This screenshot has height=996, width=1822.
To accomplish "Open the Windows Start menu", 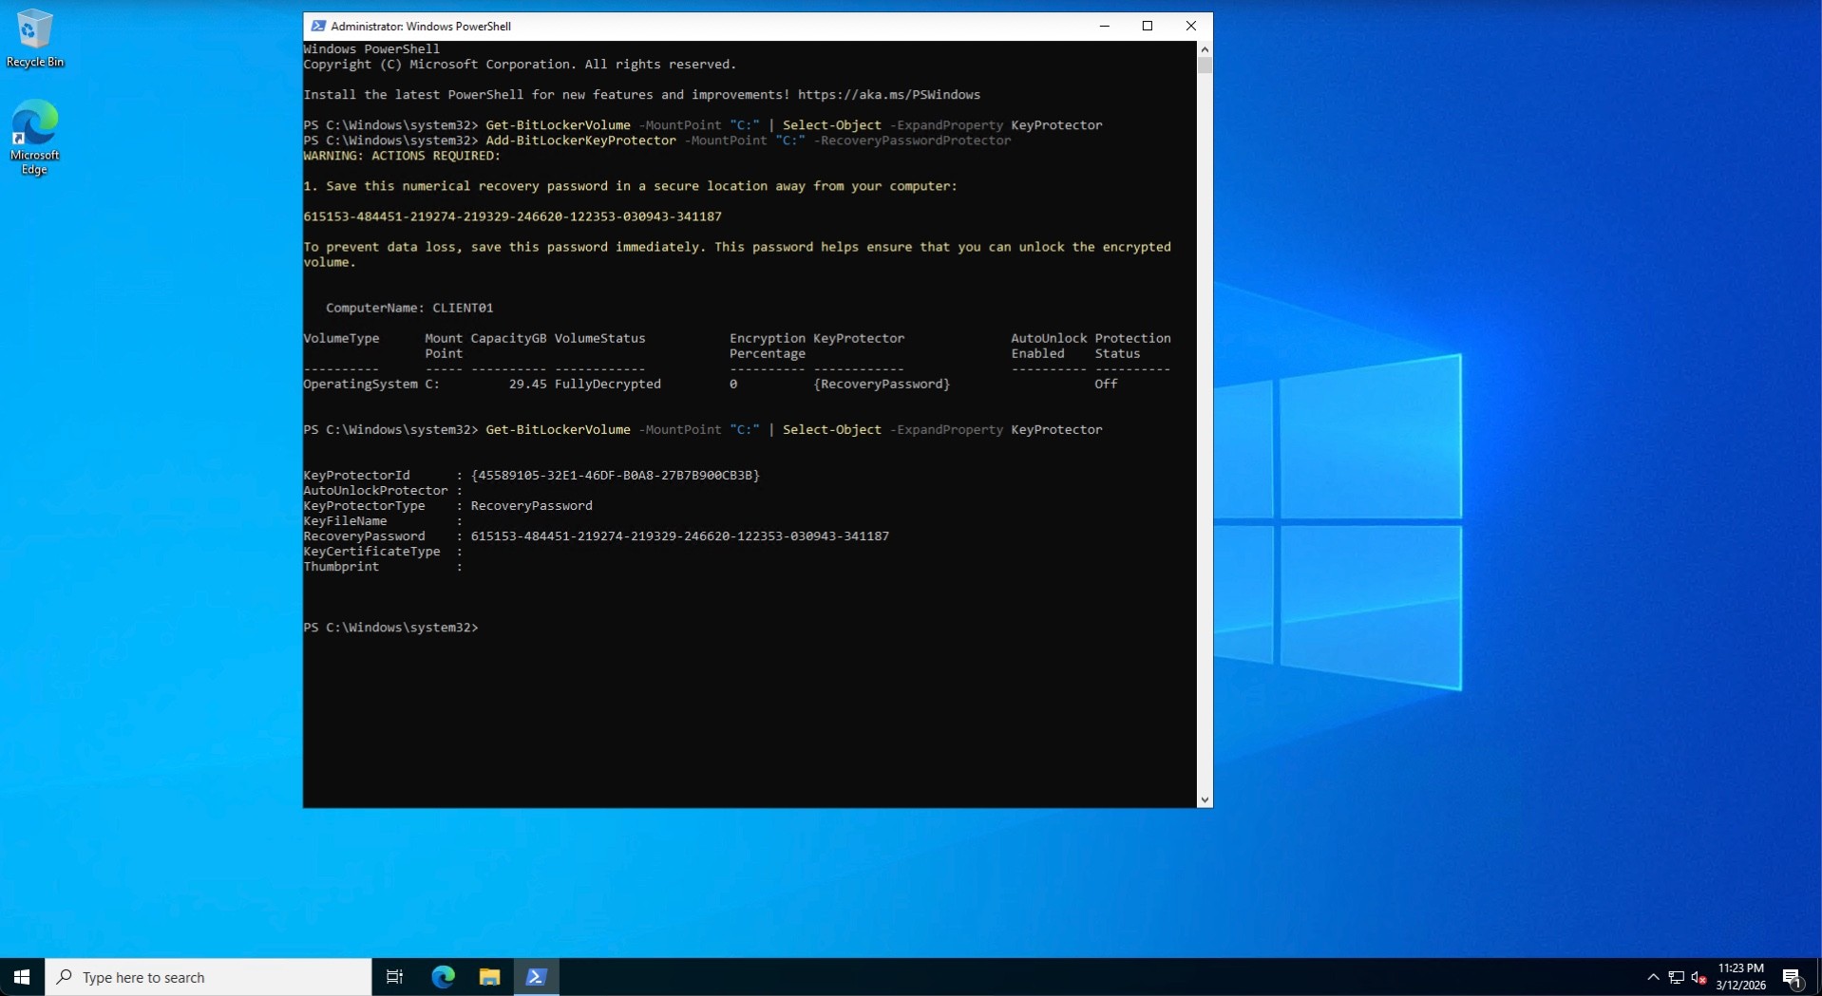I will coord(22,977).
